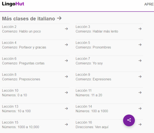Image resolution: width=154 pixels, height=133 pixels.
Task: Open Direcciones: Ven aquí lesson
Action: 92,127
